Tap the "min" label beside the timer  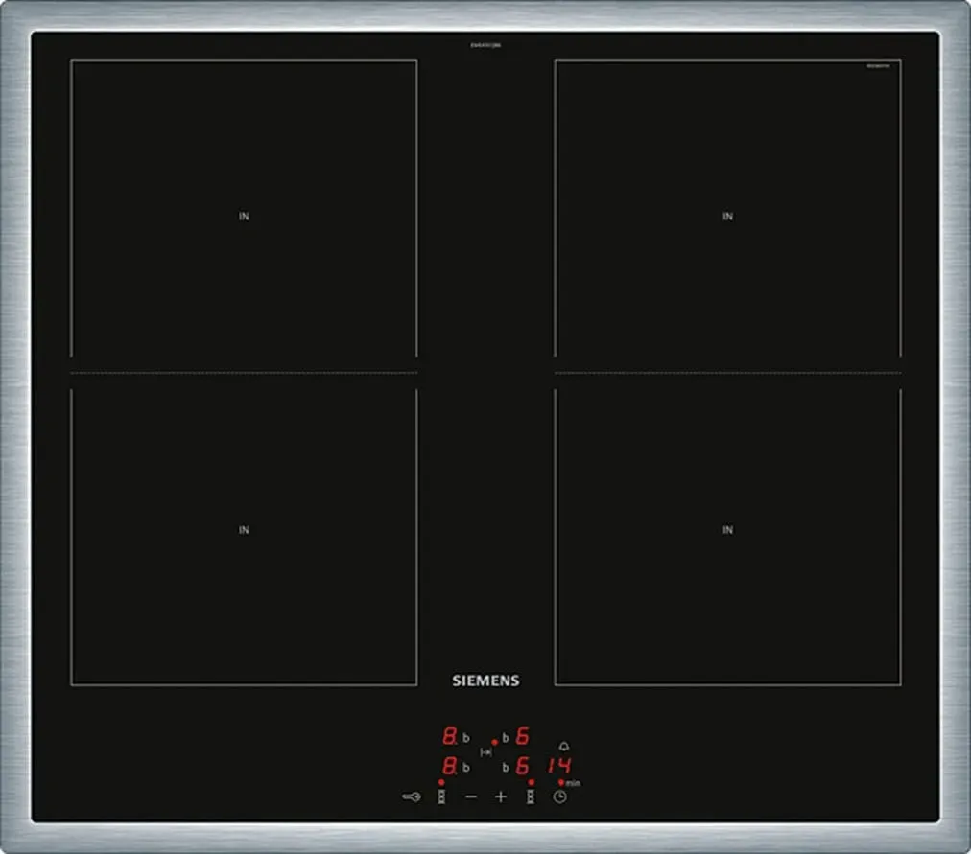pos(574,783)
